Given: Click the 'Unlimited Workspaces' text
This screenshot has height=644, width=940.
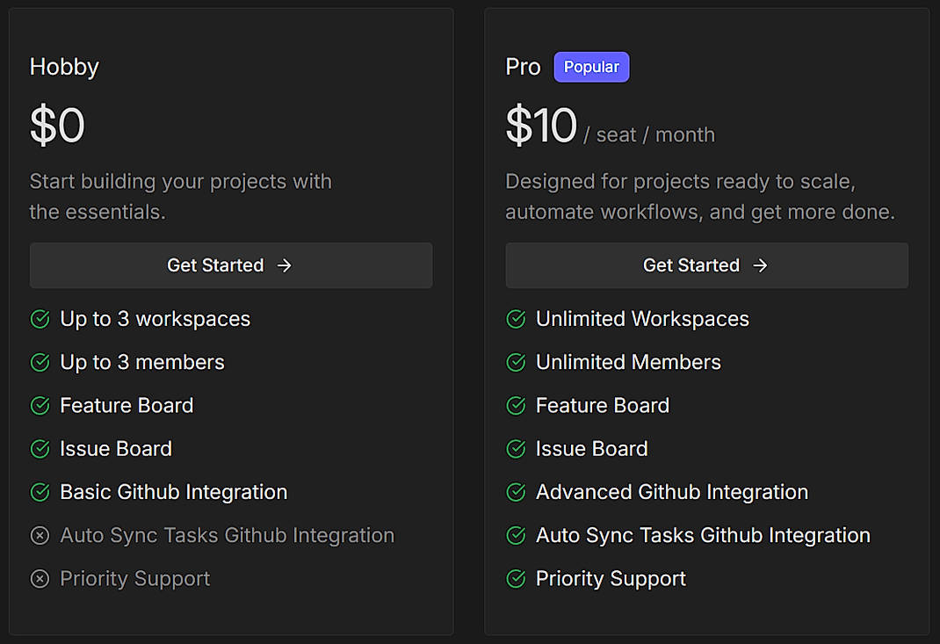Looking at the screenshot, I should [643, 320].
